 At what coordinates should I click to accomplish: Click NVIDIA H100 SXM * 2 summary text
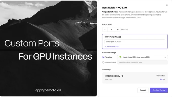pos(114,76)
